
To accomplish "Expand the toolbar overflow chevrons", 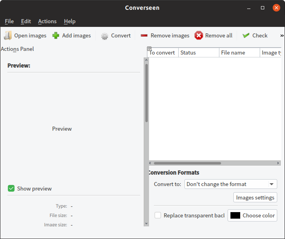I will (x=282, y=35).
